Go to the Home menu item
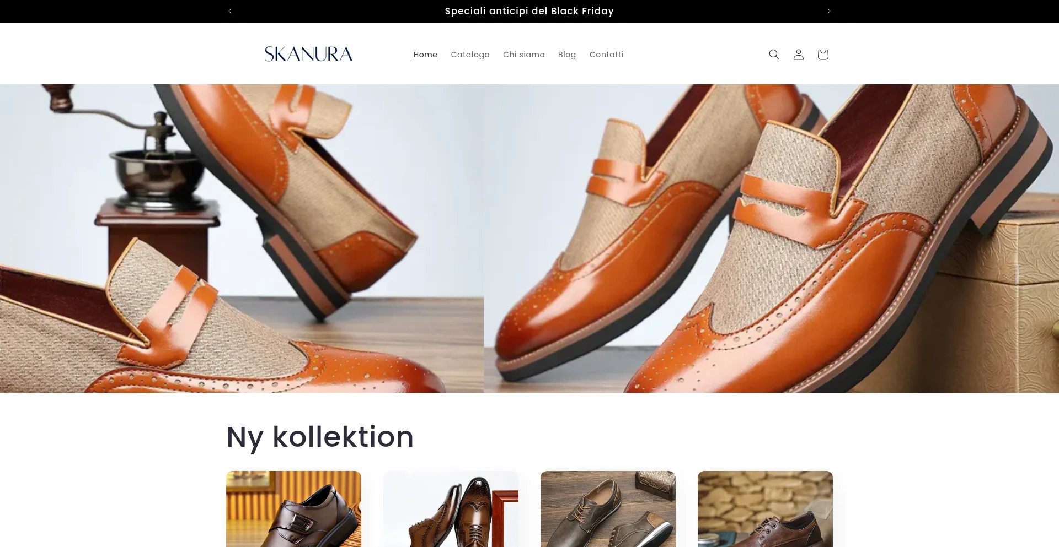 pyautogui.click(x=425, y=55)
